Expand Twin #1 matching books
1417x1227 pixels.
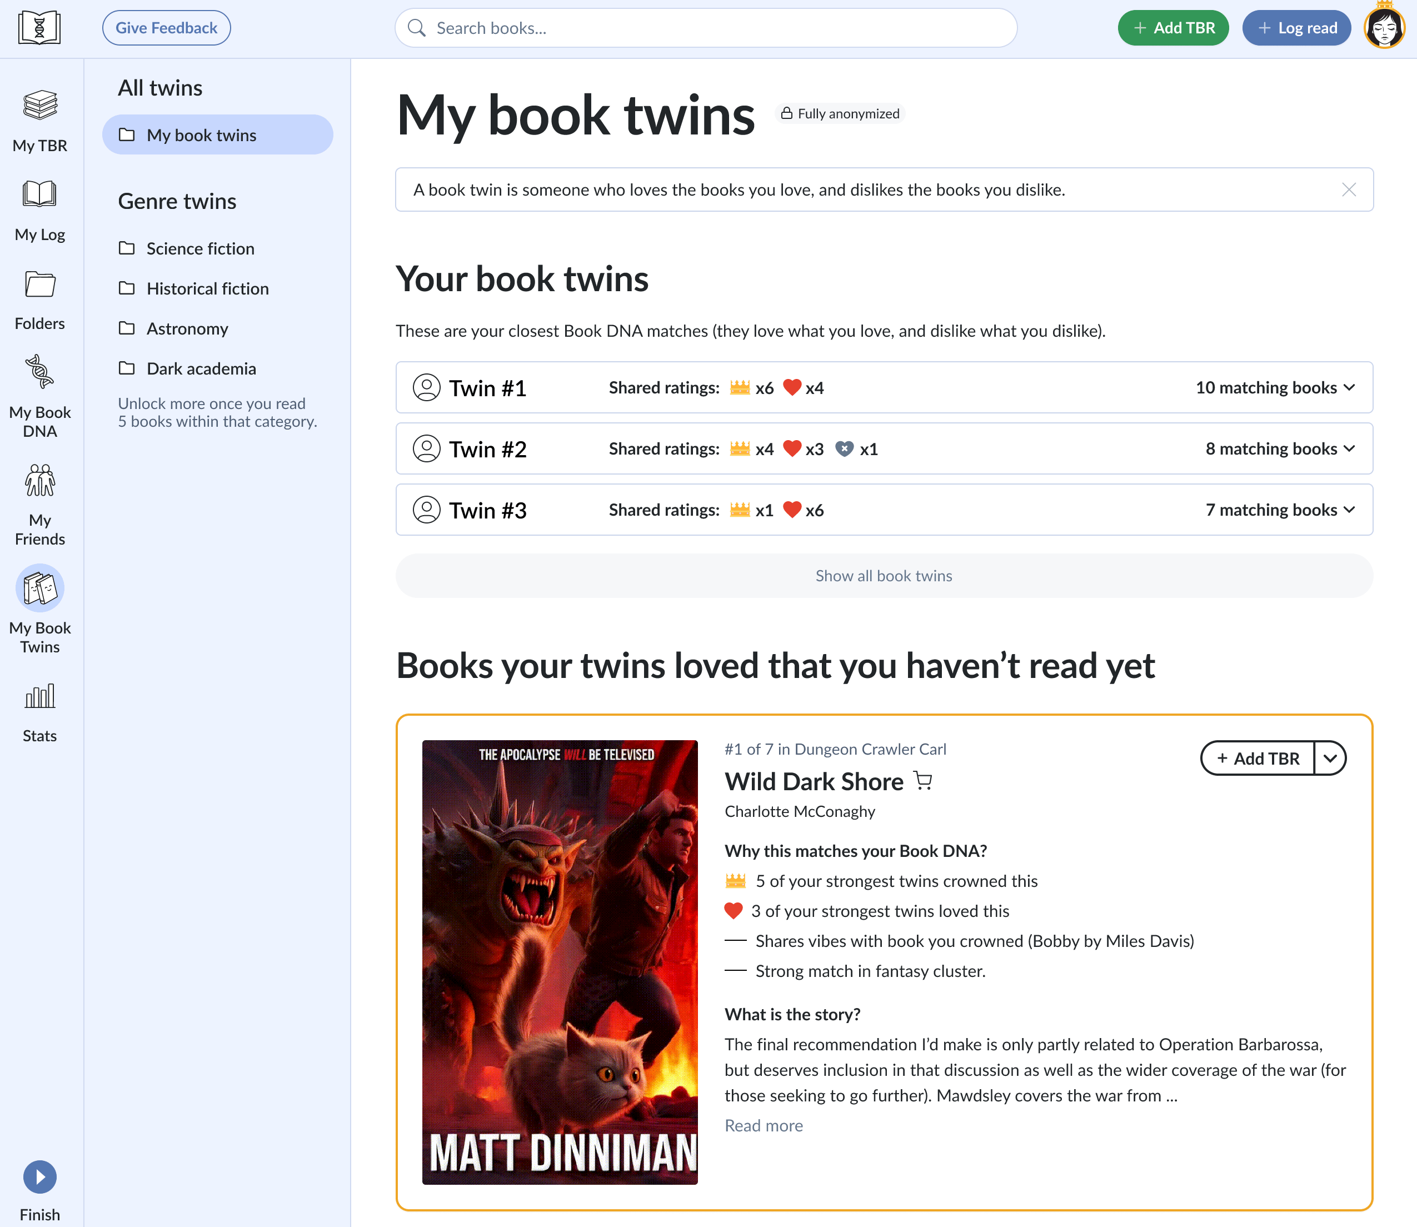click(1274, 387)
